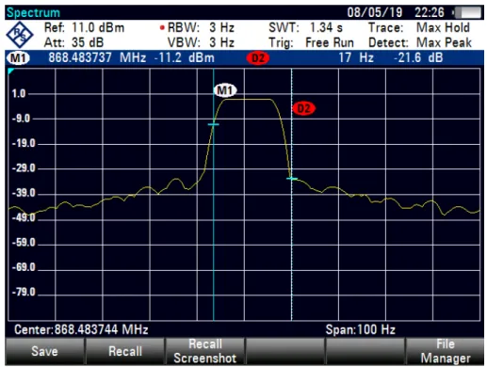Screen dimensions: 487x367
Task: Click the flat top of the signal trace
Action: tap(248, 100)
